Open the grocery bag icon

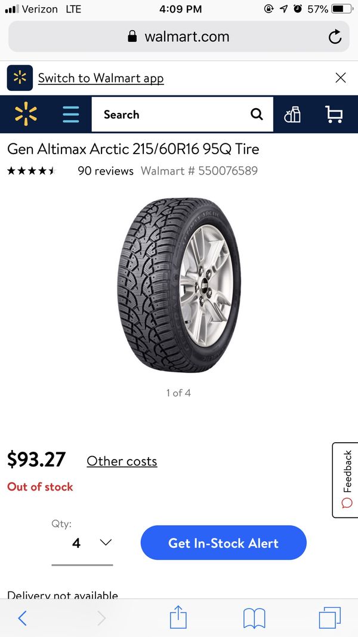(292, 114)
